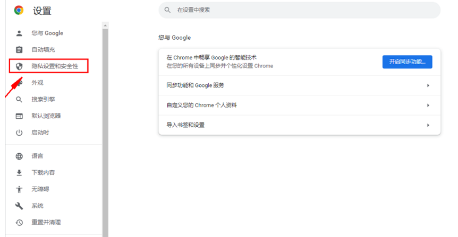Select 重置并清理 in the sidebar
The width and height of the screenshot is (458, 237).
pos(46,223)
